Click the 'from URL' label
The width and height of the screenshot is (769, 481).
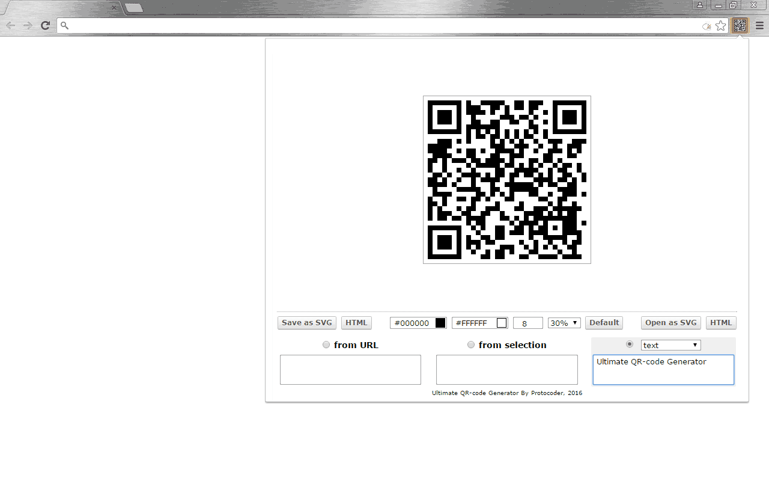pos(356,345)
